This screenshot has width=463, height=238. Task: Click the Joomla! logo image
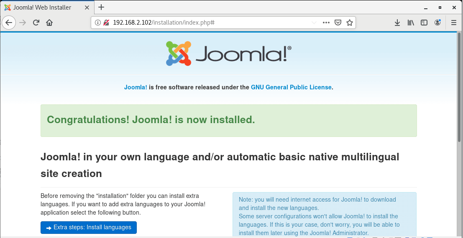click(228, 53)
